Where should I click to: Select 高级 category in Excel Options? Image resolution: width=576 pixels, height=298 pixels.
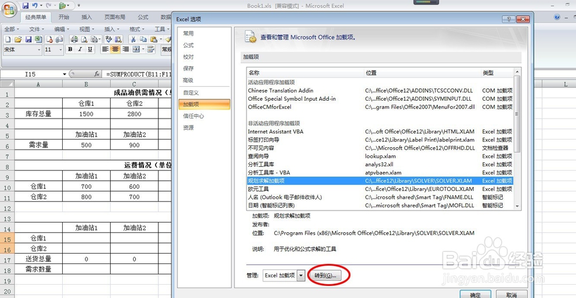click(x=204, y=81)
